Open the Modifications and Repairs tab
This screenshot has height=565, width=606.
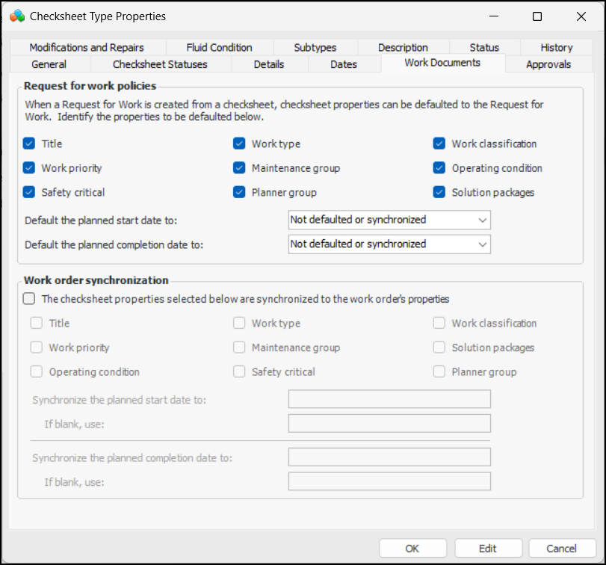pyautogui.click(x=87, y=47)
